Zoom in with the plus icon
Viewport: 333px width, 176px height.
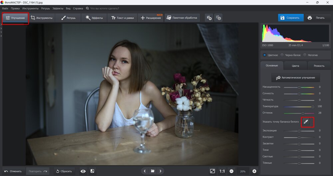[x=254, y=171]
